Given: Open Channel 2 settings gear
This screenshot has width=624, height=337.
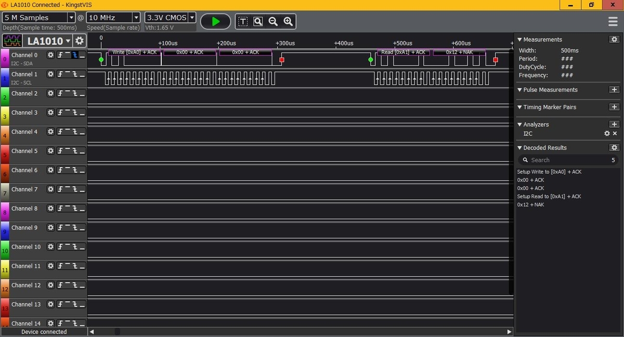Looking at the screenshot, I should pyautogui.click(x=50, y=93).
